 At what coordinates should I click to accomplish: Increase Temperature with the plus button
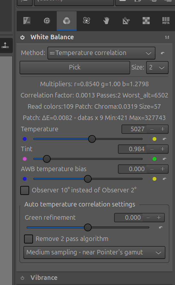coord(163,129)
